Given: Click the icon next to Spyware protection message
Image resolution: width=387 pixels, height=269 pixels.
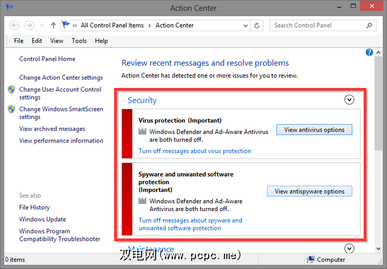Looking at the screenshot, I should tap(142, 201).
